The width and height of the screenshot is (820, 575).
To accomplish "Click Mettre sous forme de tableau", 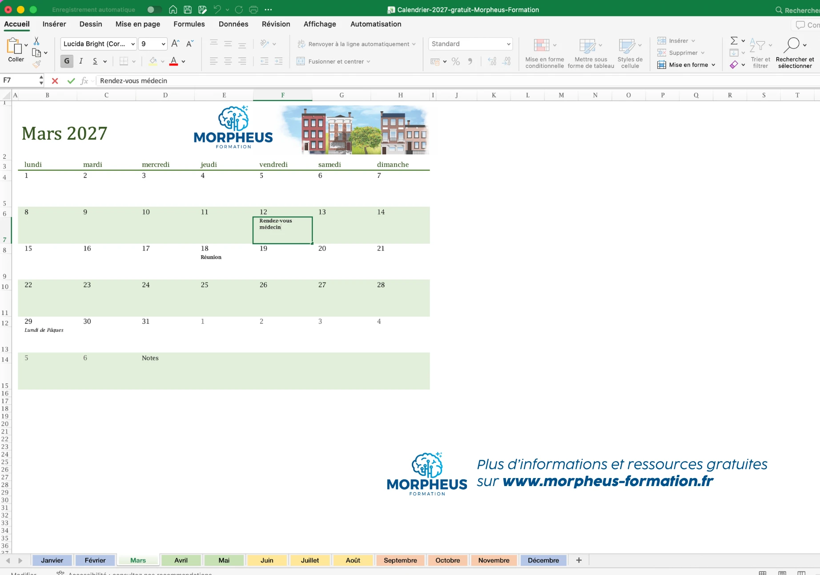I will (x=591, y=53).
